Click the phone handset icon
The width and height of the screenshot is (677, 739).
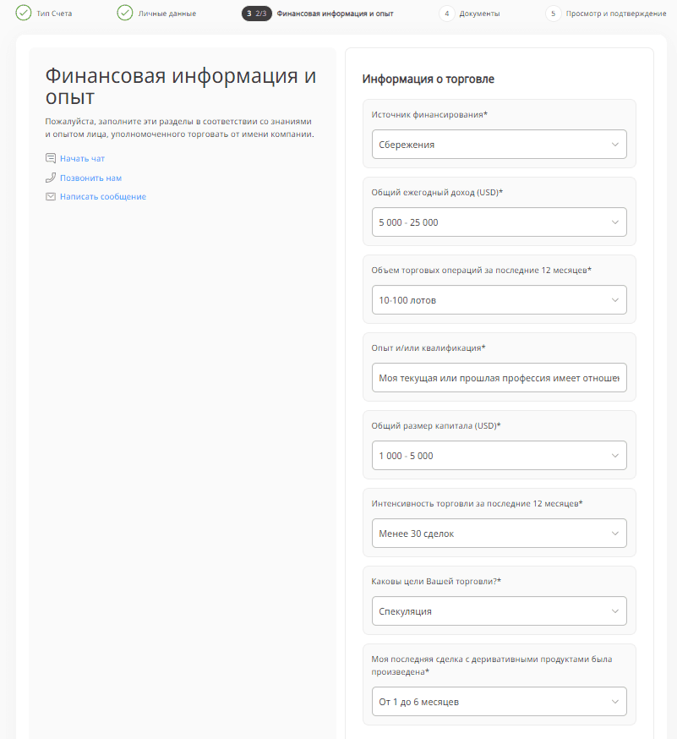pyautogui.click(x=51, y=178)
